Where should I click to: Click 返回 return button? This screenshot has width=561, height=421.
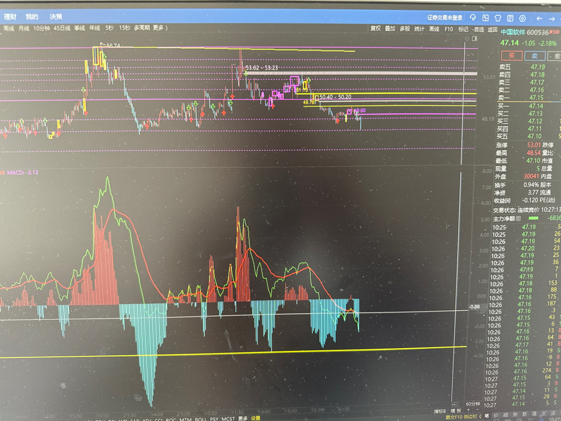click(493, 30)
